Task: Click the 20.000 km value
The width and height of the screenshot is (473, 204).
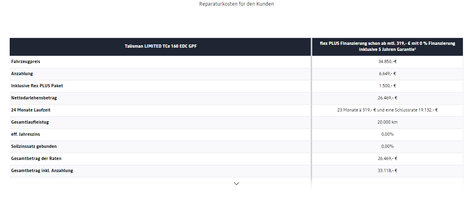Action: pyautogui.click(x=387, y=122)
